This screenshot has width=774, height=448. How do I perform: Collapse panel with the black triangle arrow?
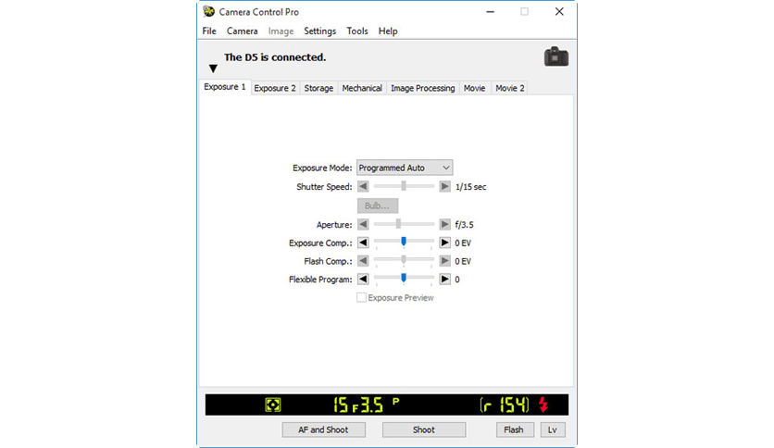click(x=213, y=68)
